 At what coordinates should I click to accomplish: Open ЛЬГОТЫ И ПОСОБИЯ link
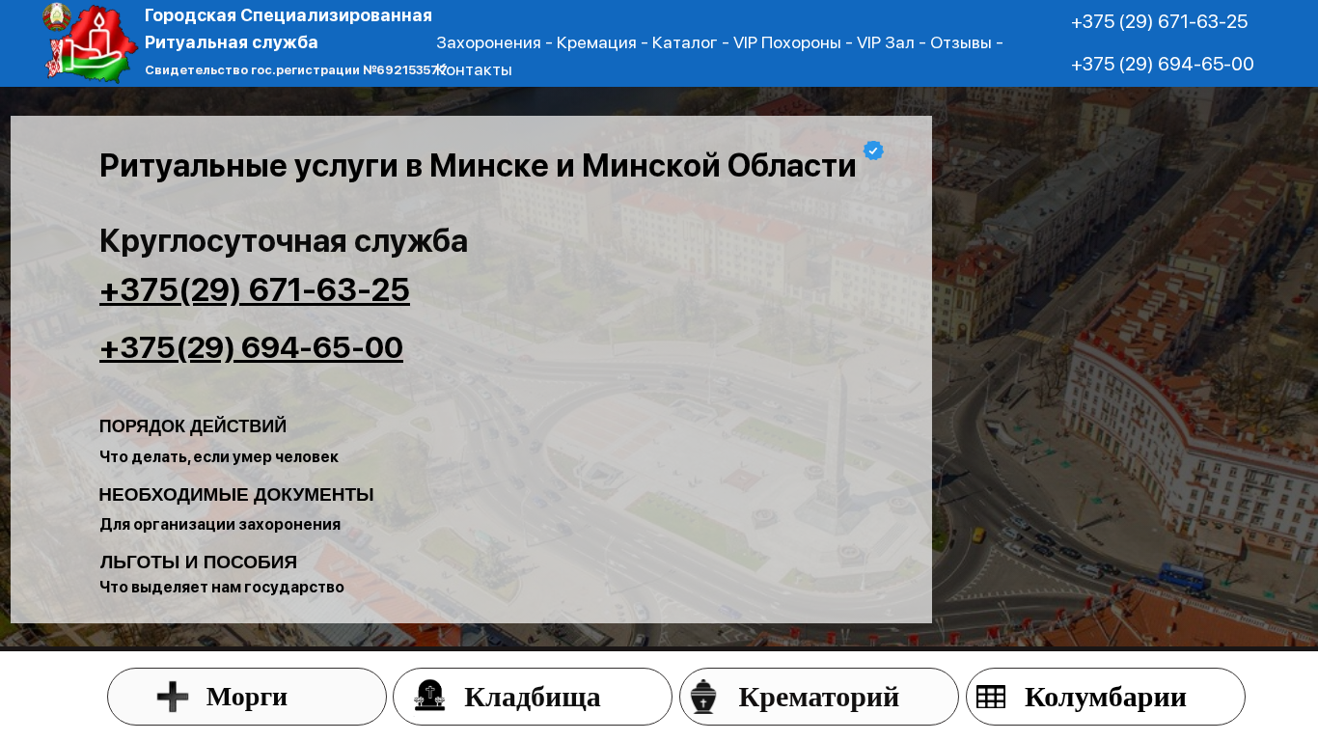tap(198, 563)
